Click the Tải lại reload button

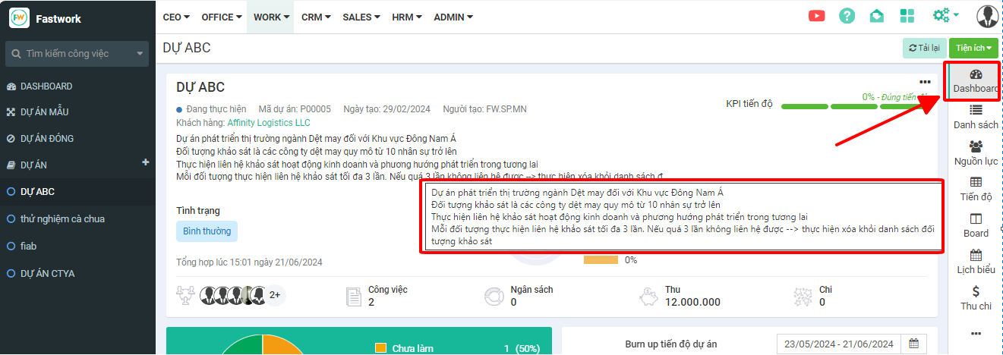click(x=923, y=48)
